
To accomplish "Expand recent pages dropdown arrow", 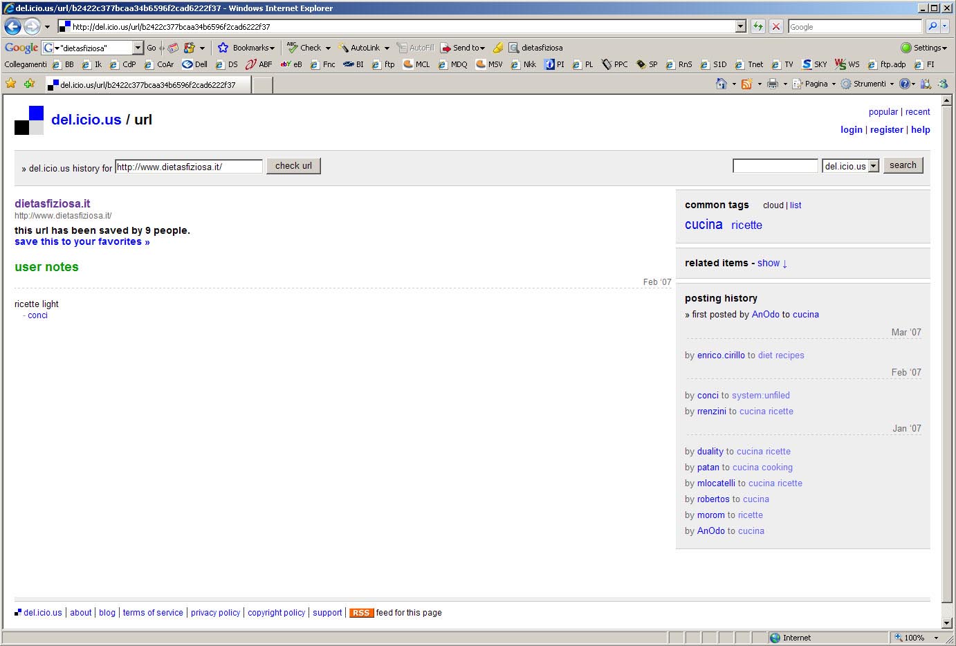I will coord(47,27).
